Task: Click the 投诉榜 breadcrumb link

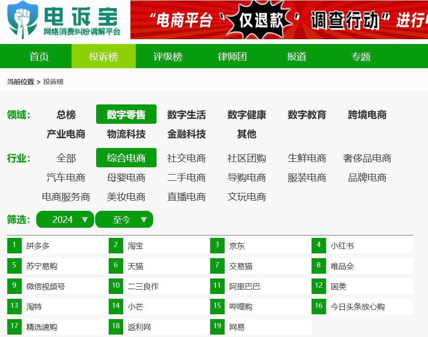Action: click(x=53, y=82)
